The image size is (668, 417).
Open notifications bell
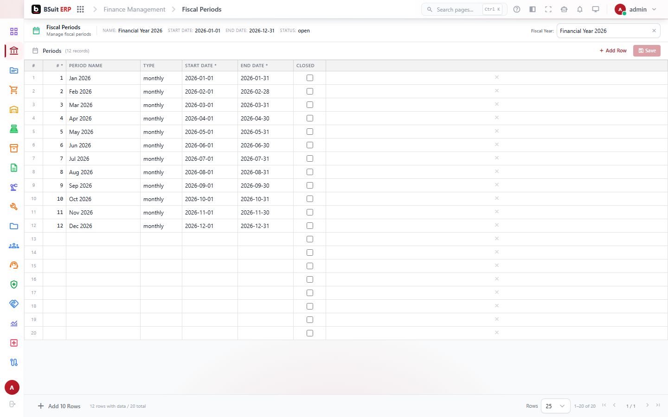pyautogui.click(x=580, y=9)
